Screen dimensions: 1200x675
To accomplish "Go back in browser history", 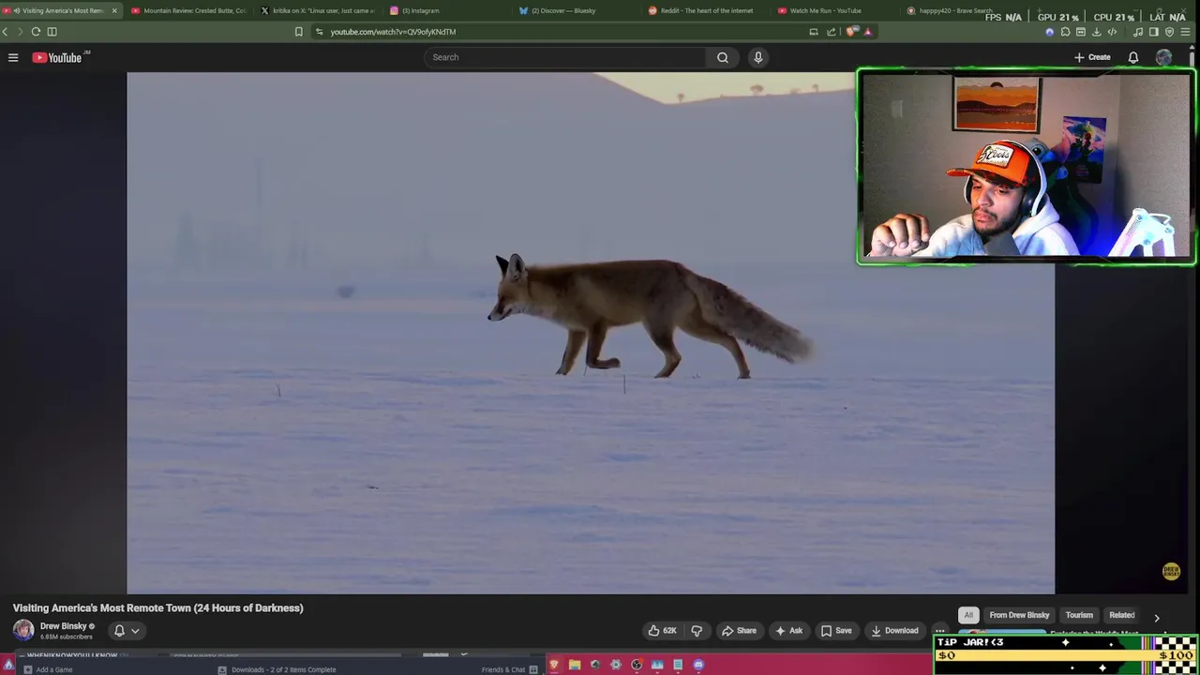I will pos(5,32).
